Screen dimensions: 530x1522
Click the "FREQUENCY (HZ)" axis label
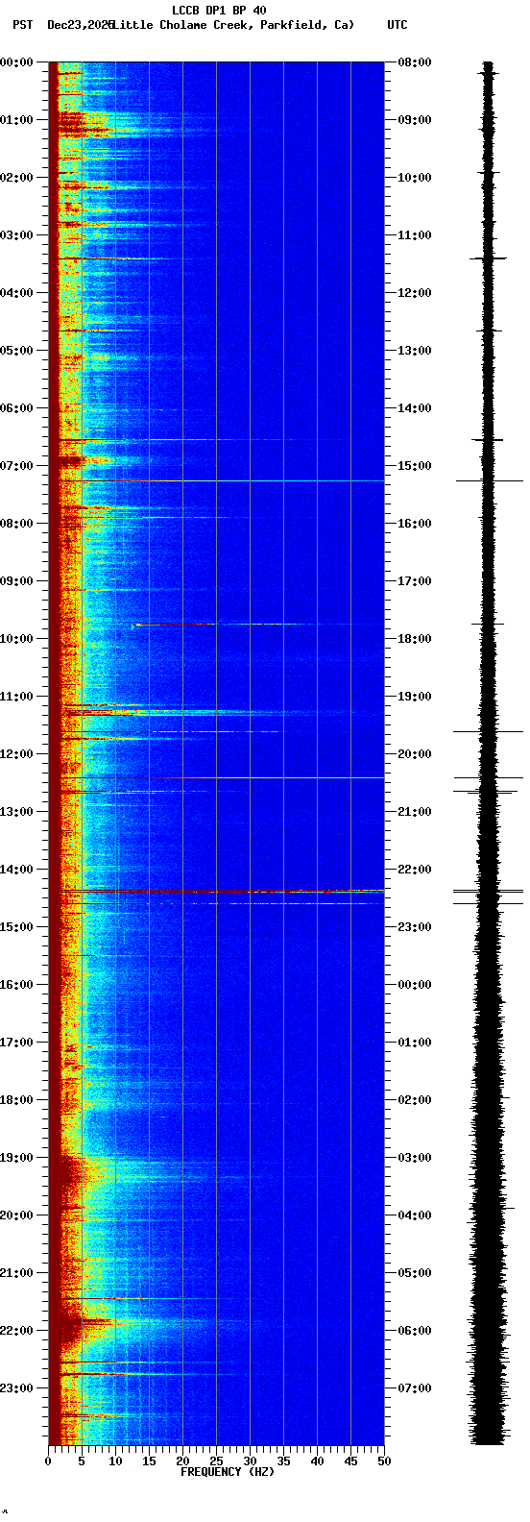(228, 1472)
